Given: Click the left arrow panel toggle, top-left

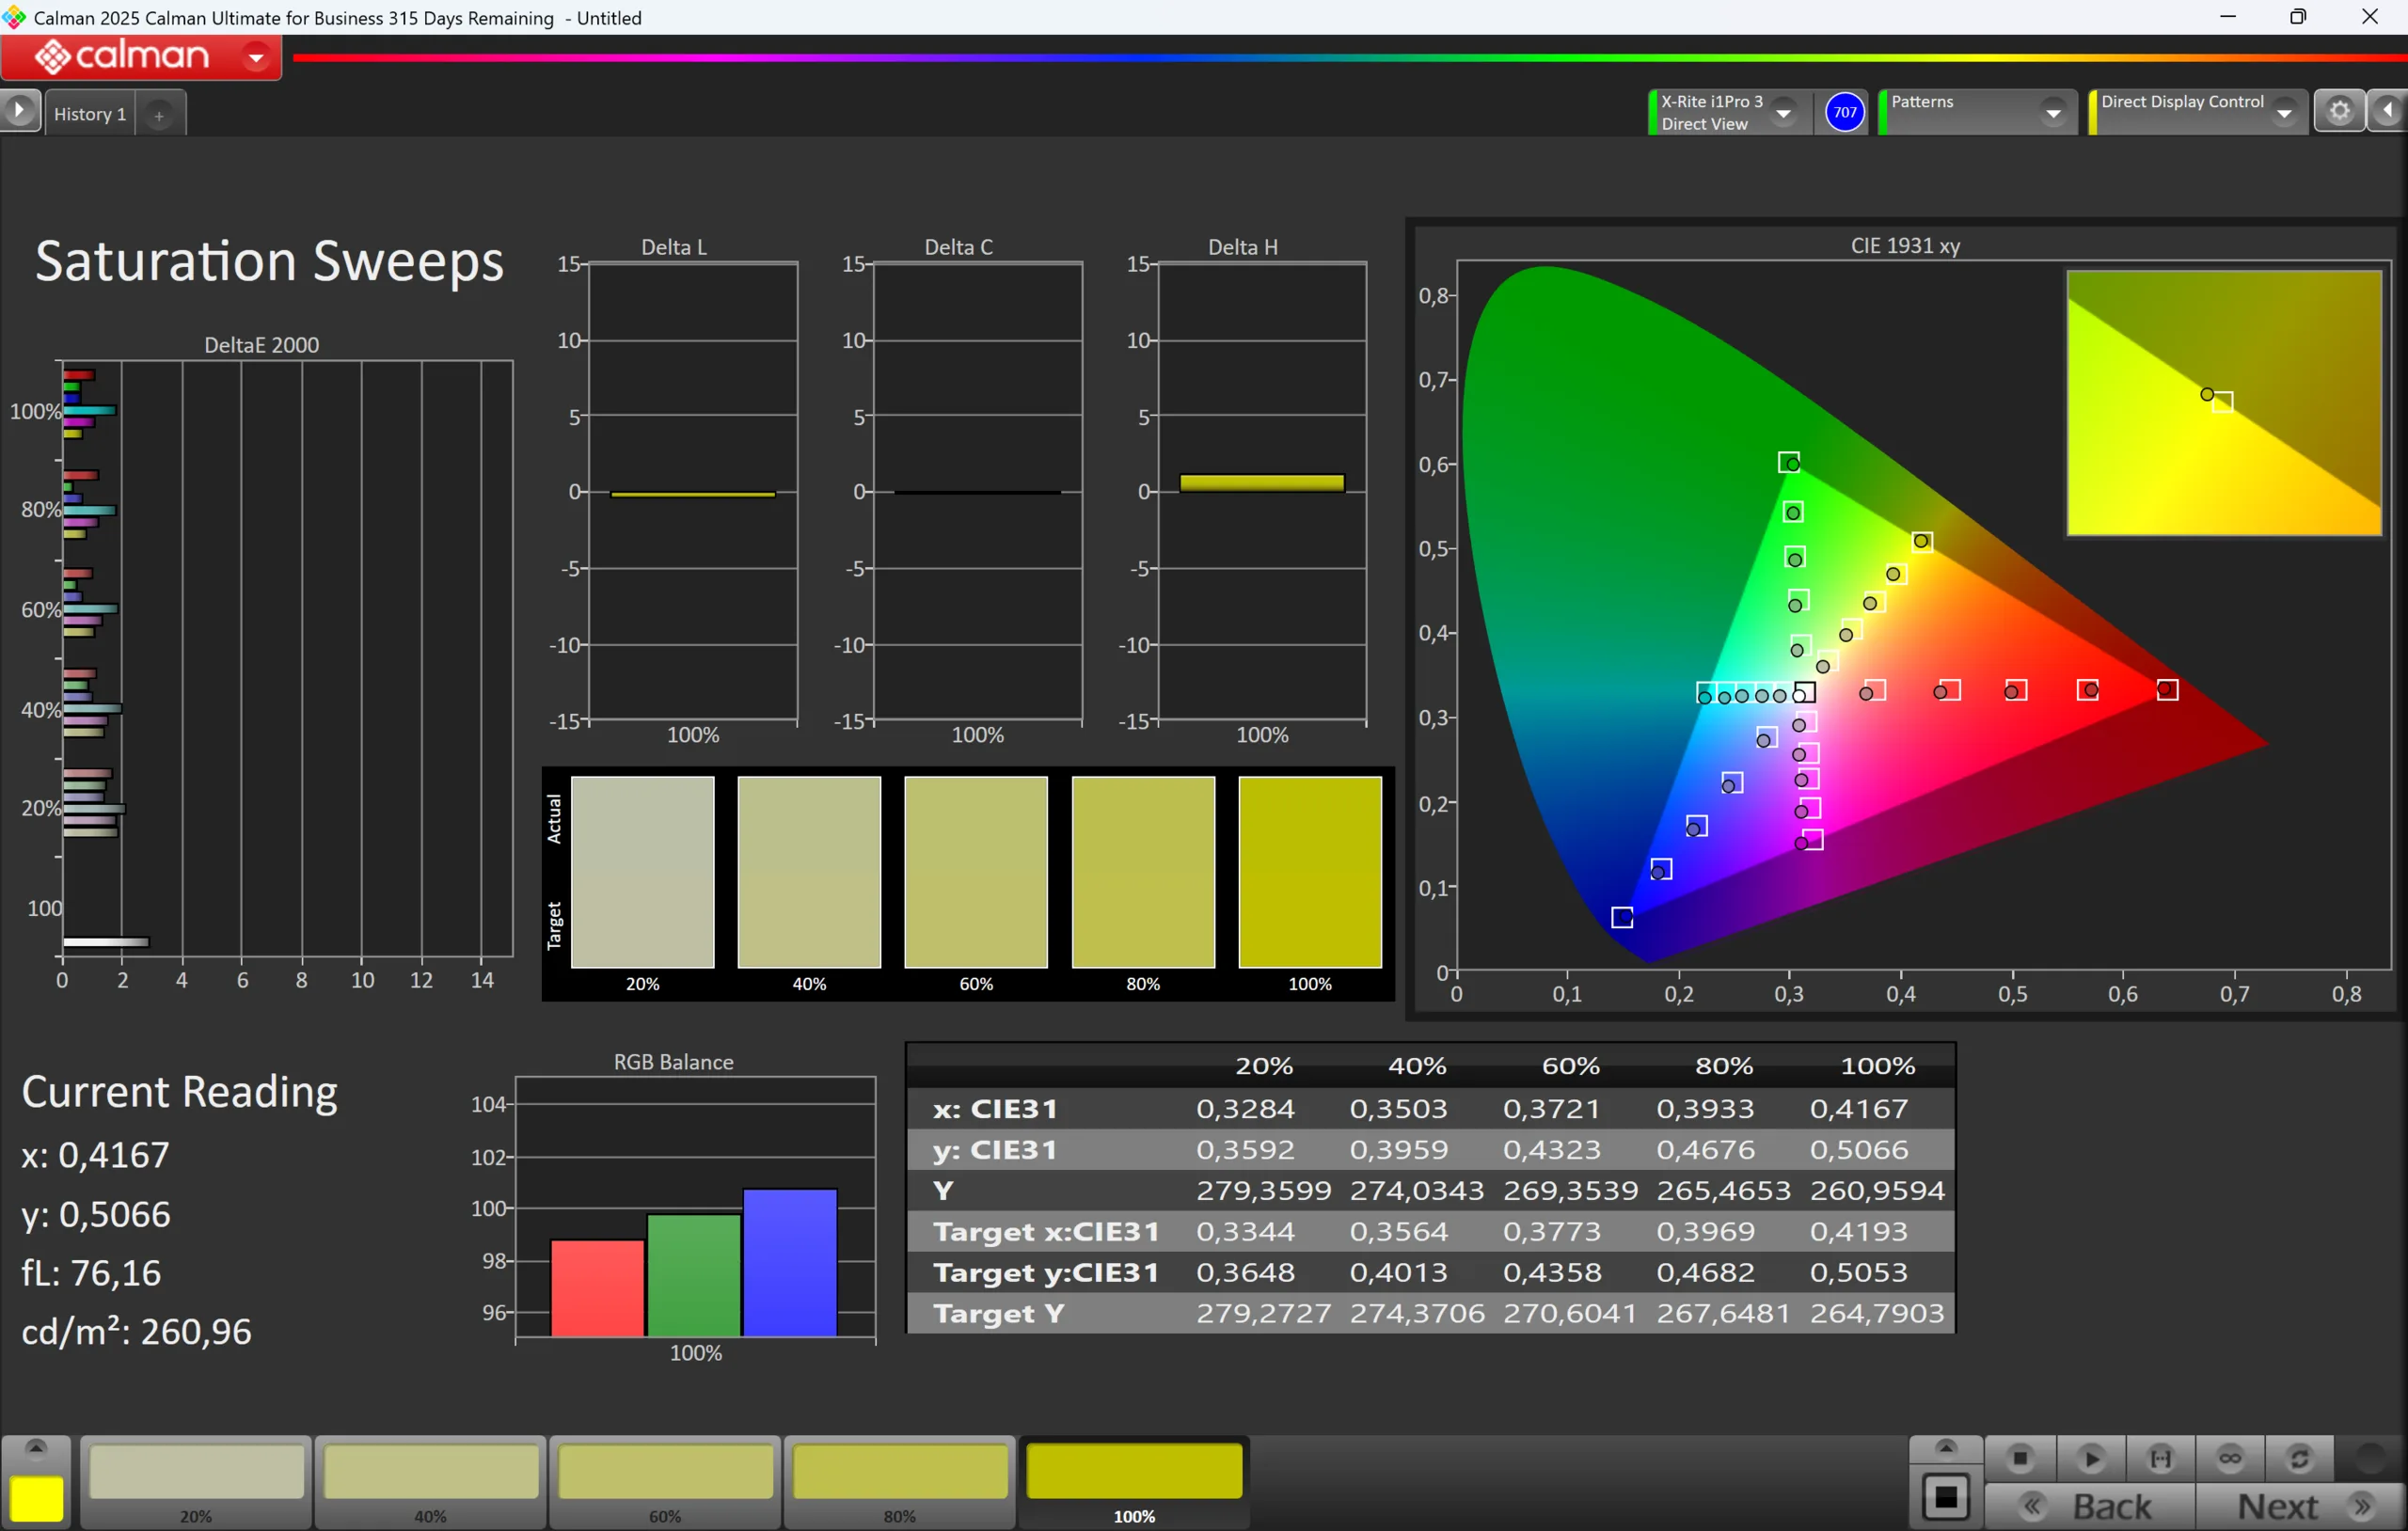Looking at the screenshot, I should point(19,110).
